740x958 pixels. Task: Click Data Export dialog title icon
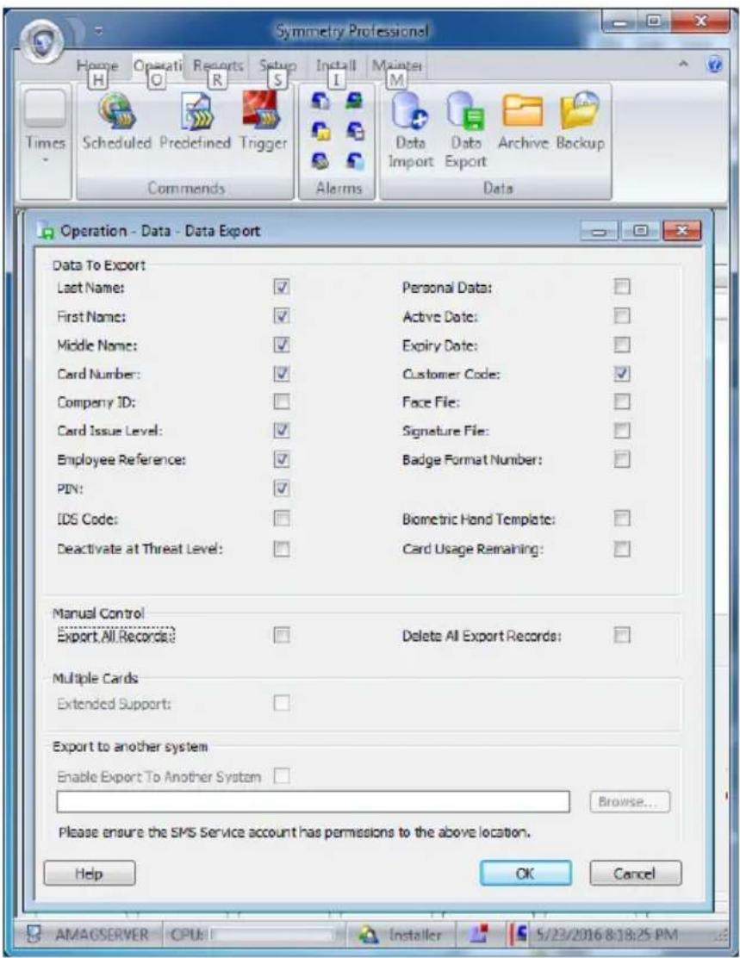46,232
